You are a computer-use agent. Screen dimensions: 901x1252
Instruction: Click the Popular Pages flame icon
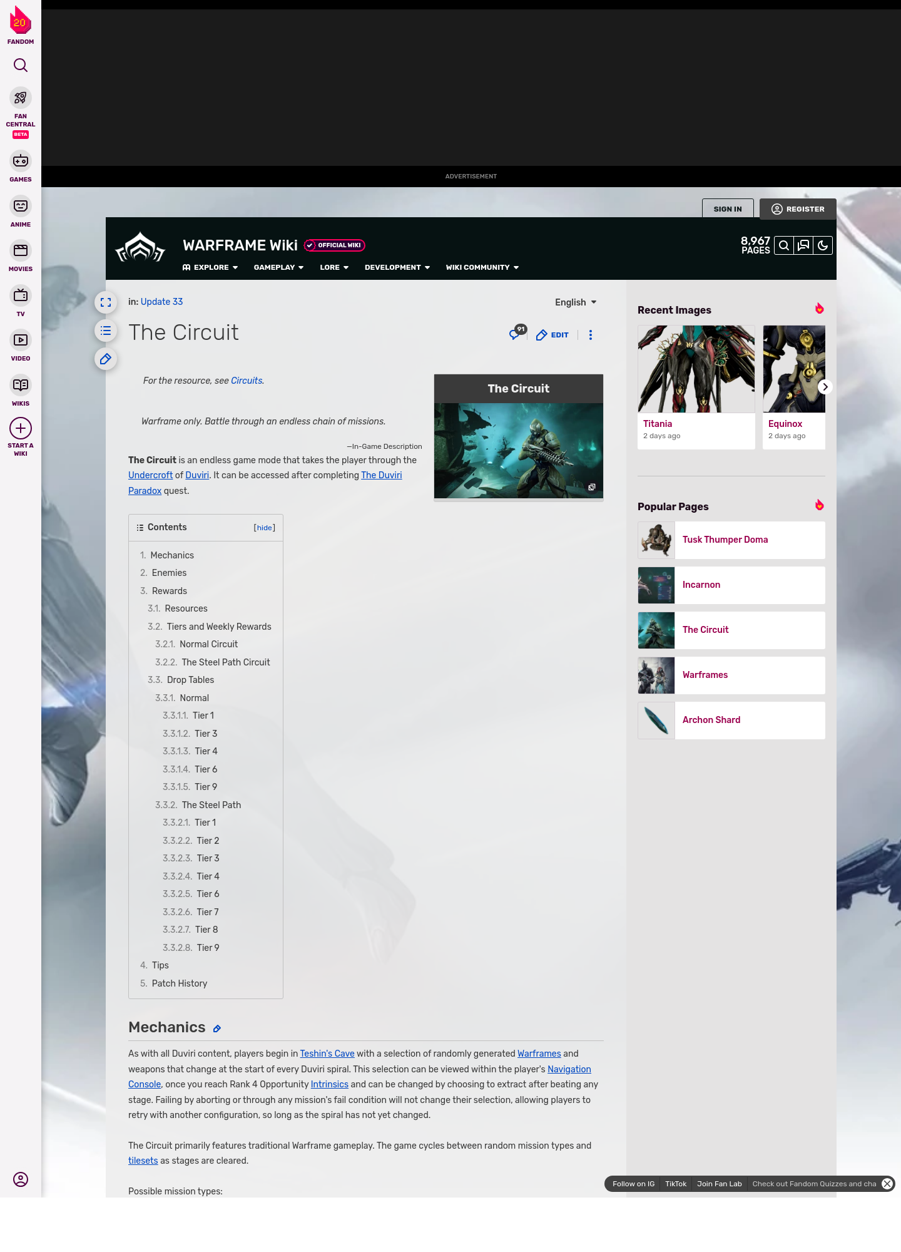(x=820, y=505)
